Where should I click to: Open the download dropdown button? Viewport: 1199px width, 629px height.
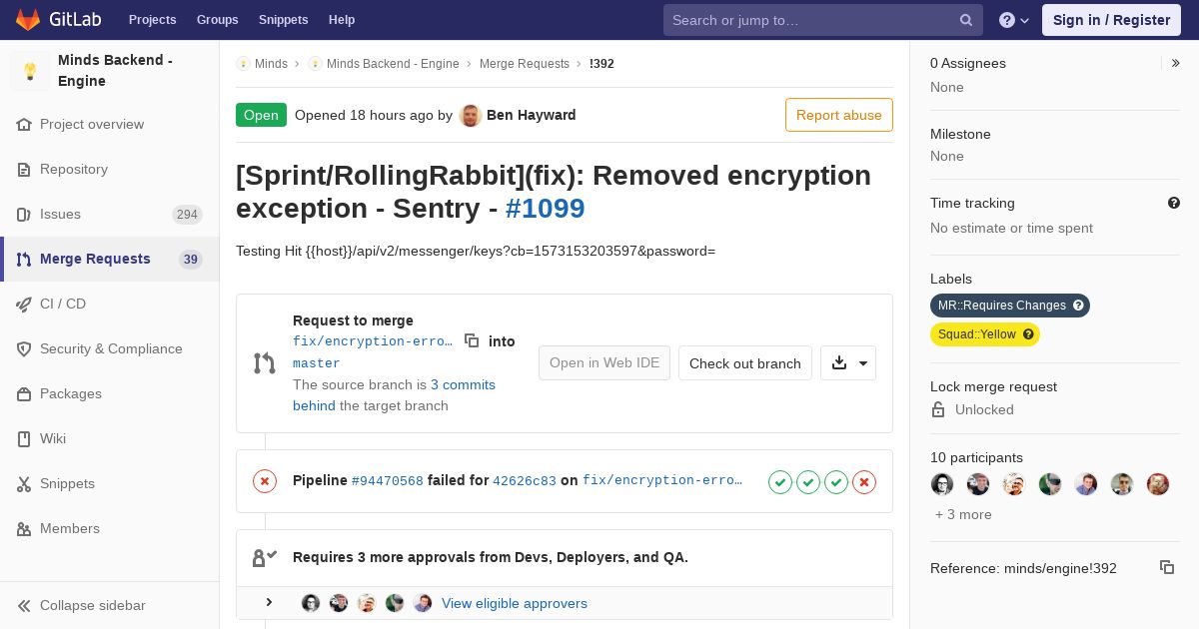click(848, 363)
